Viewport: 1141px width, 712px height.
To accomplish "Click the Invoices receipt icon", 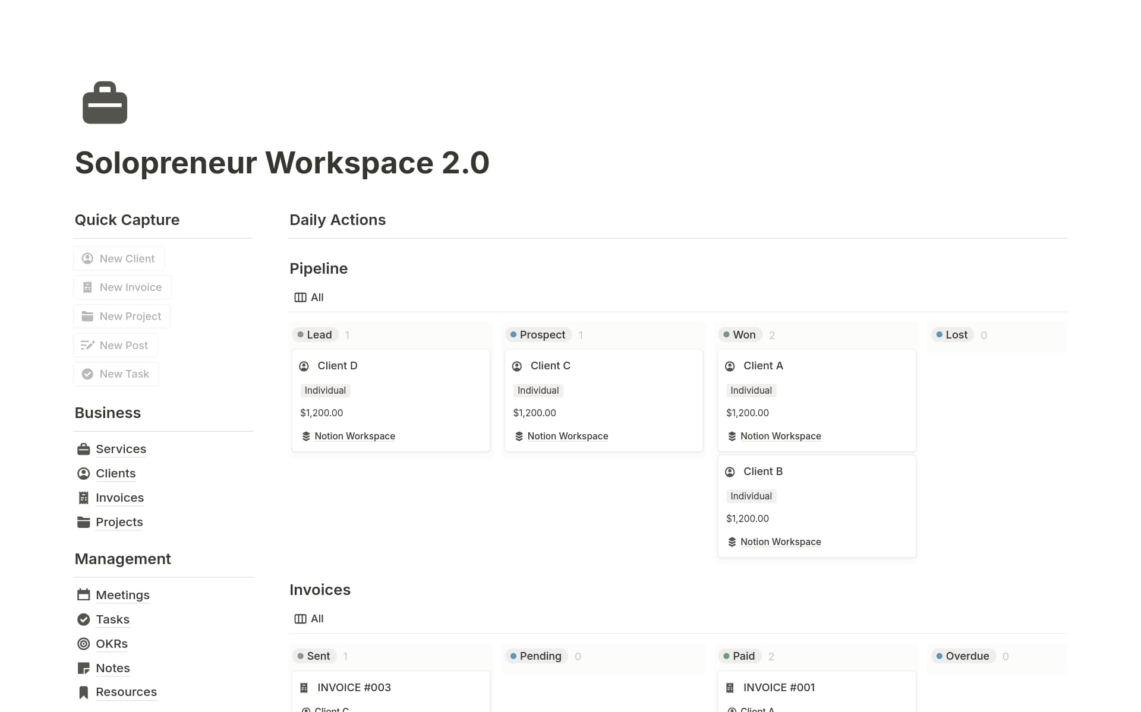I will coord(84,498).
